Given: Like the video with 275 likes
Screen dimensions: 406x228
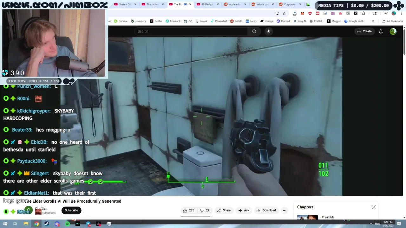Looking at the screenshot, I should pos(188,210).
